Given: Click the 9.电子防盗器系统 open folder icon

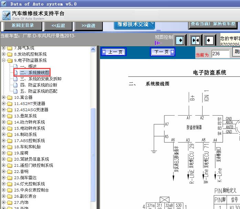Looking at the screenshot, I should click(x=10, y=60).
